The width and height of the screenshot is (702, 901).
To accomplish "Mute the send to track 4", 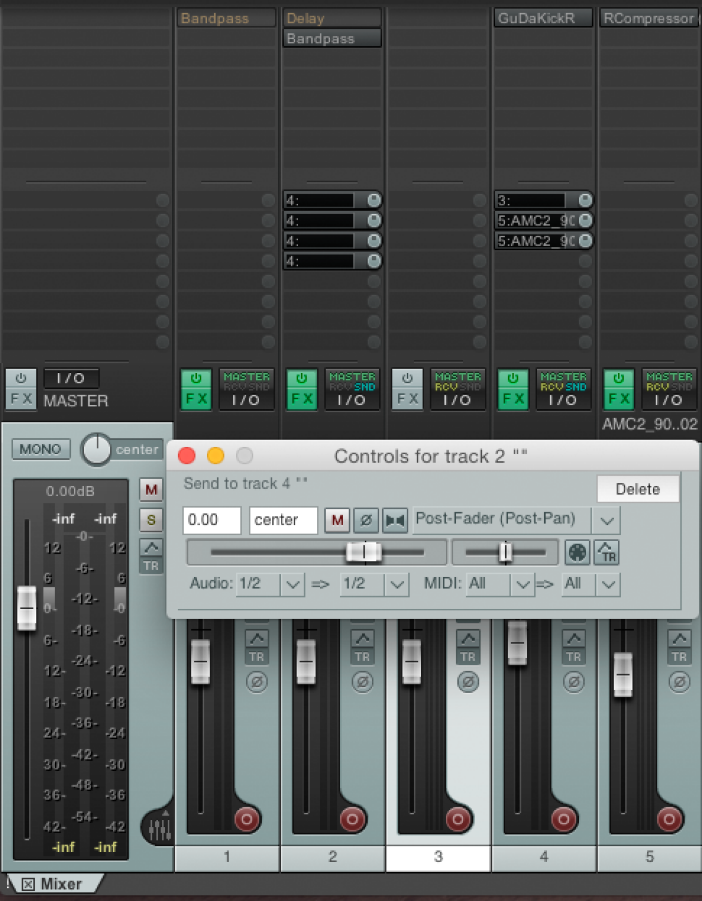I will (337, 520).
